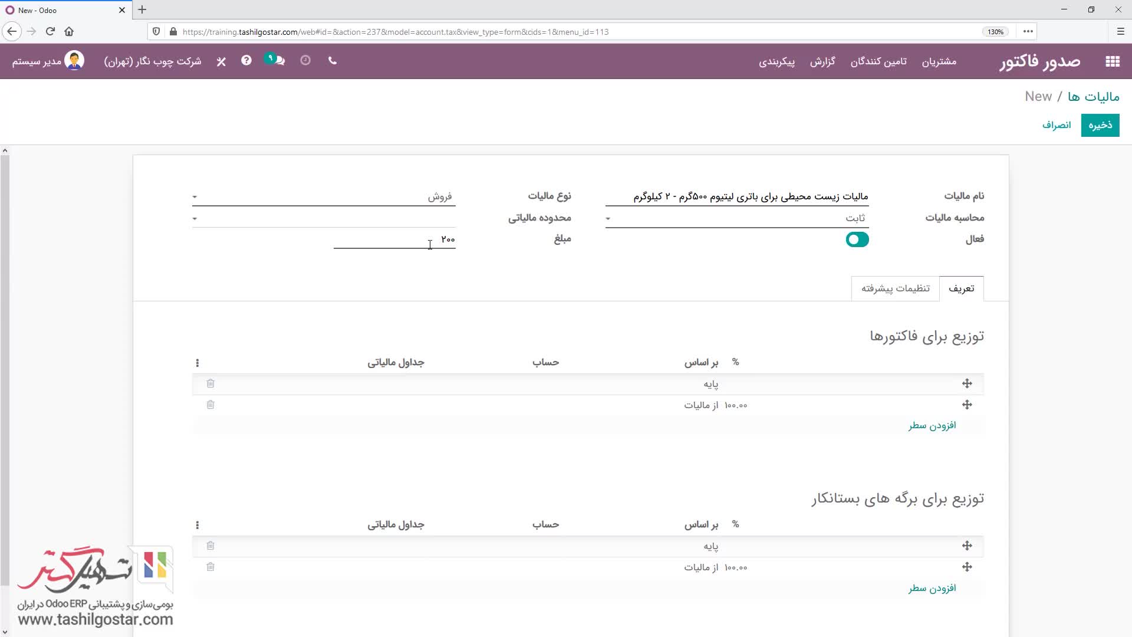Expand the 'نوع مالیات' tax type dropdown
Image resolution: width=1132 pixels, height=637 pixels.
pos(324,196)
